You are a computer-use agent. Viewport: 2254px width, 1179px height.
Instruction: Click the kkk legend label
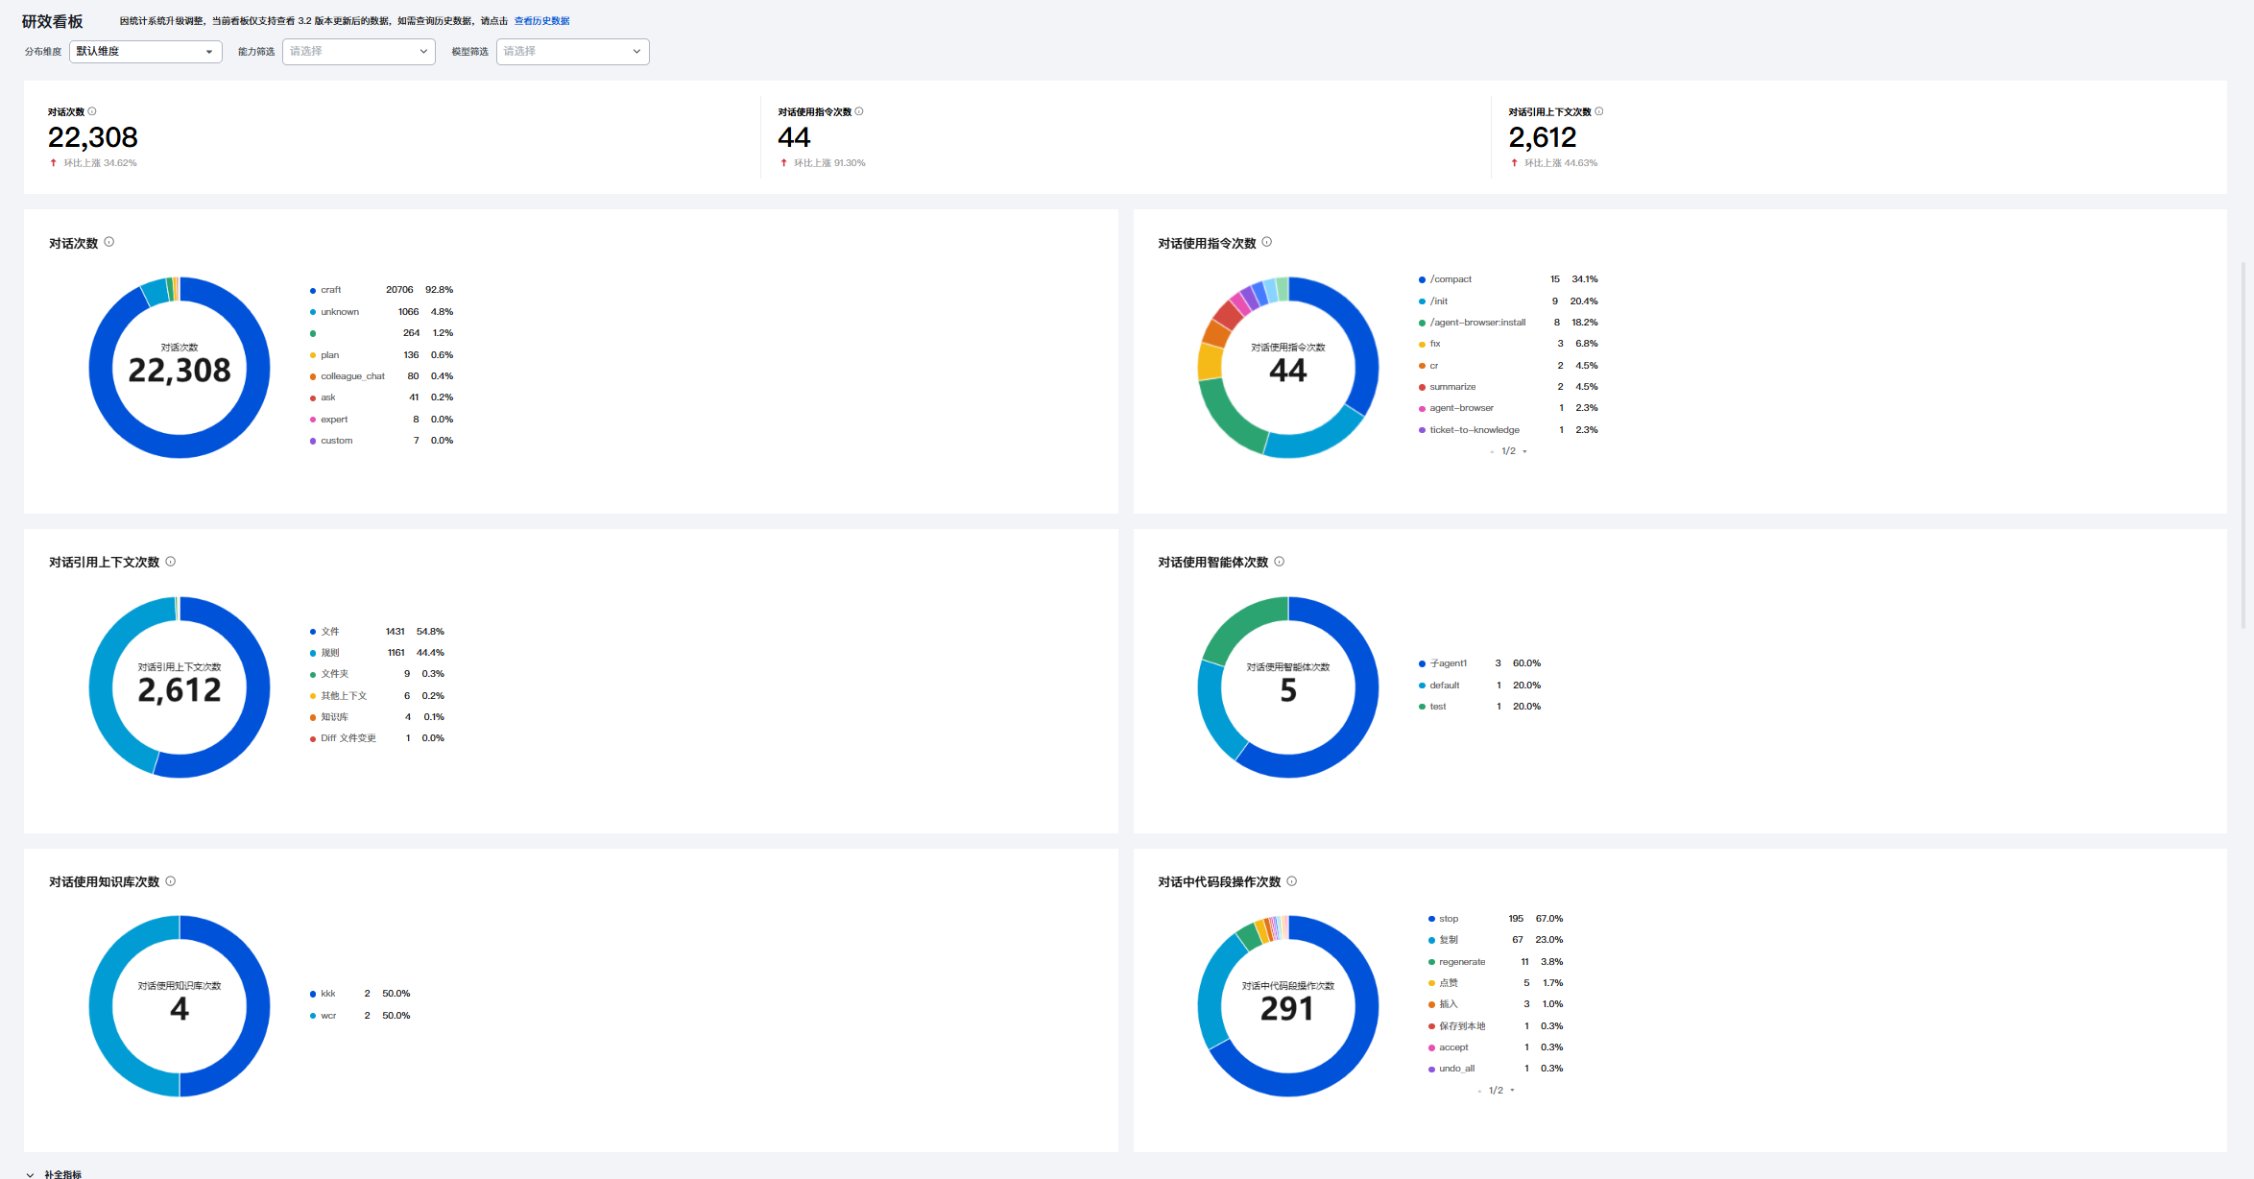coord(328,994)
